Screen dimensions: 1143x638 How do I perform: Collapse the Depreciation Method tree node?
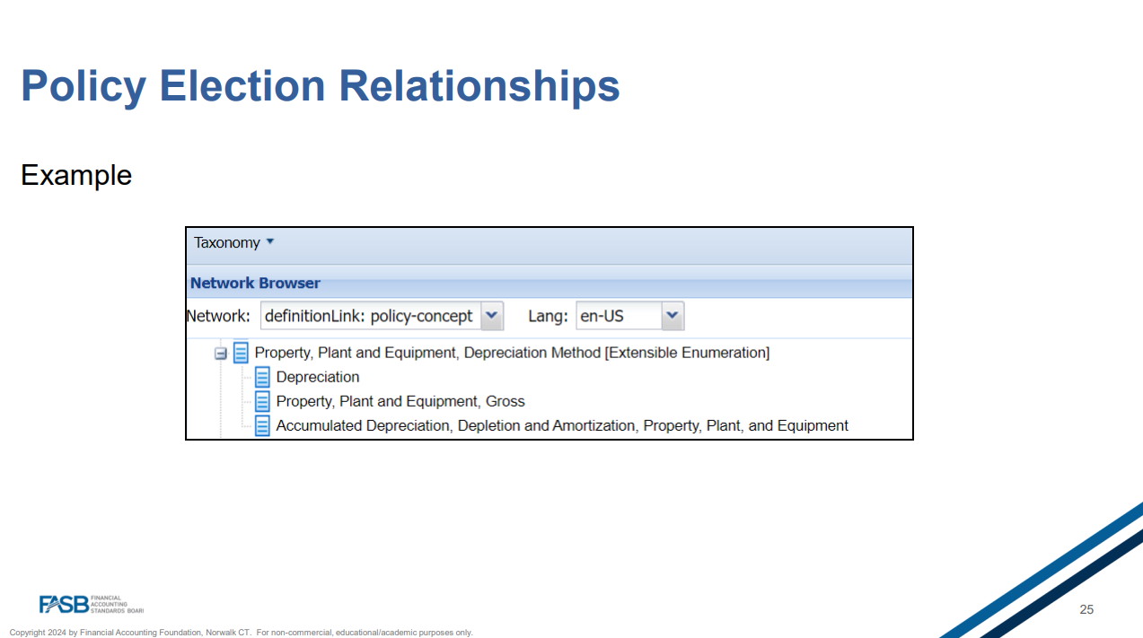[x=220, y=354]
